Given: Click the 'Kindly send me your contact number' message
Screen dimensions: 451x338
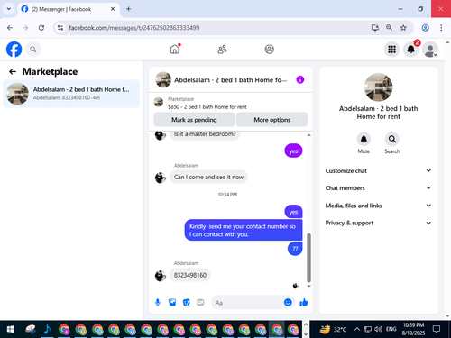Looking at the screenshot, I should [x=244, y=230].
